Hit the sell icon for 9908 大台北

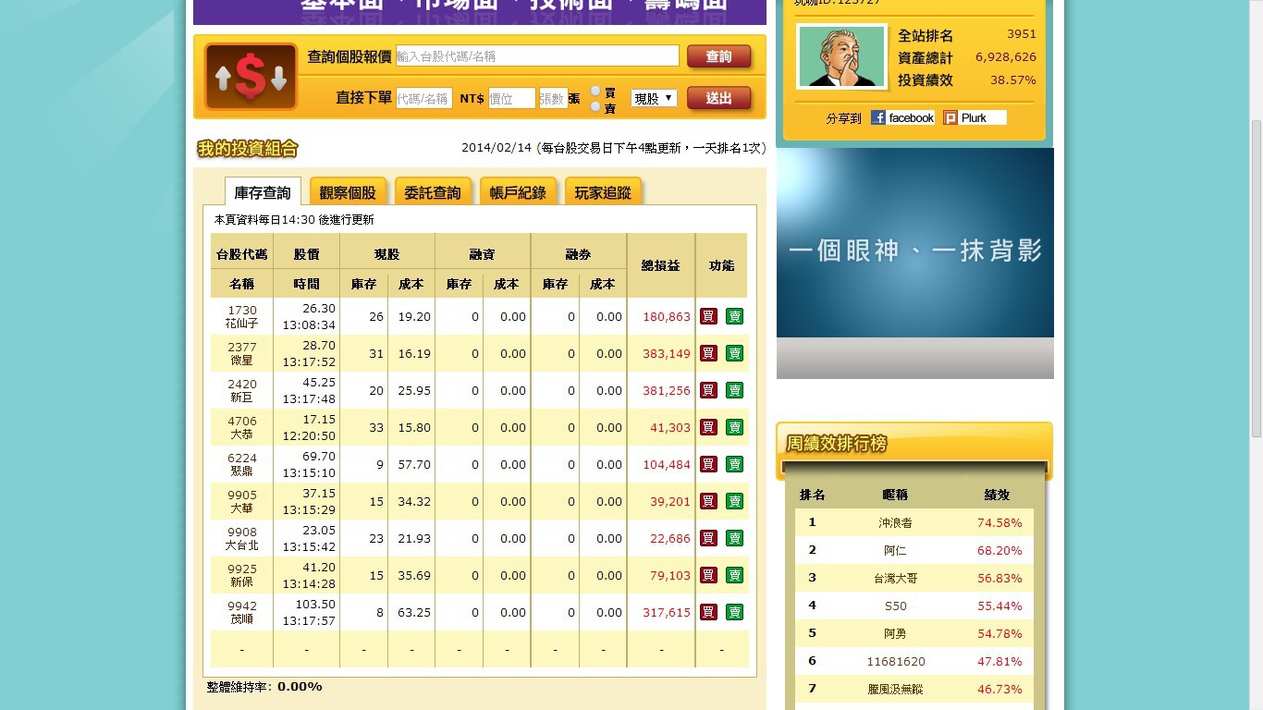pyautogui.click(x=734, y=538)
